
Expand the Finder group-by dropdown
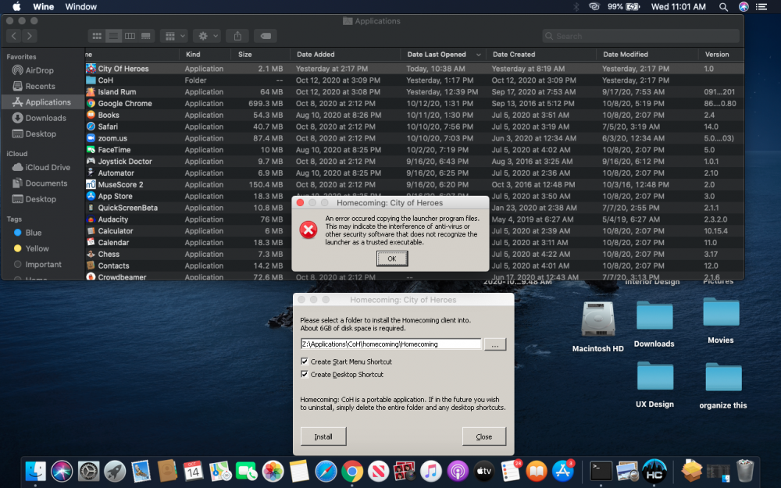tap(173, 36)
